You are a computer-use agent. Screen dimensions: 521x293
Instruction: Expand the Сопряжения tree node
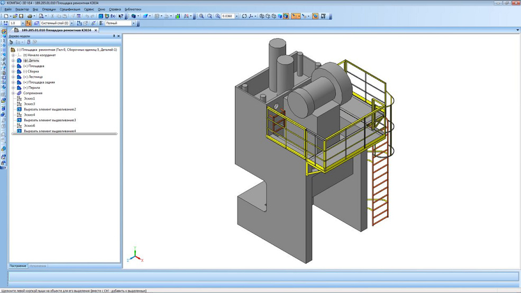click(13, 93)
